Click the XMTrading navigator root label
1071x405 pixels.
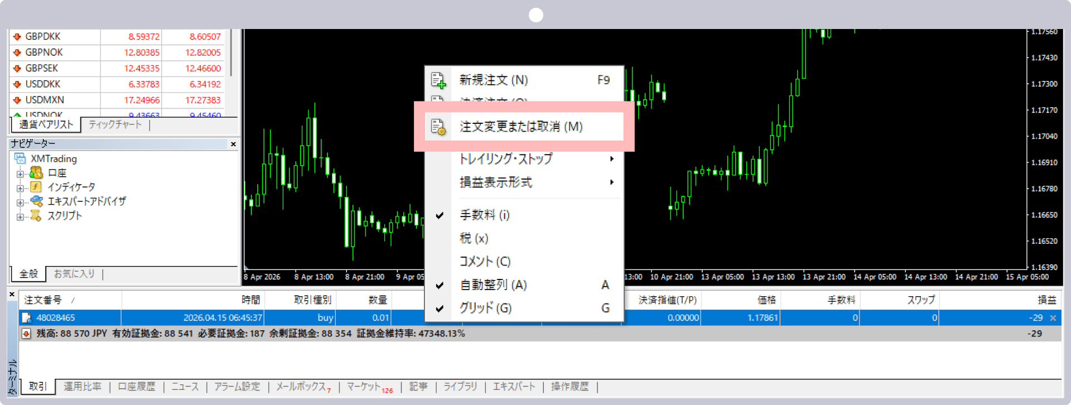click(x=54, y=159)
